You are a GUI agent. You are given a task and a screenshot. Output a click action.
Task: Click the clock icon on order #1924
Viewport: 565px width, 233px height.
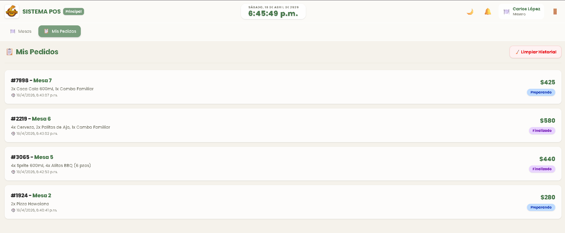pos(13,210)
